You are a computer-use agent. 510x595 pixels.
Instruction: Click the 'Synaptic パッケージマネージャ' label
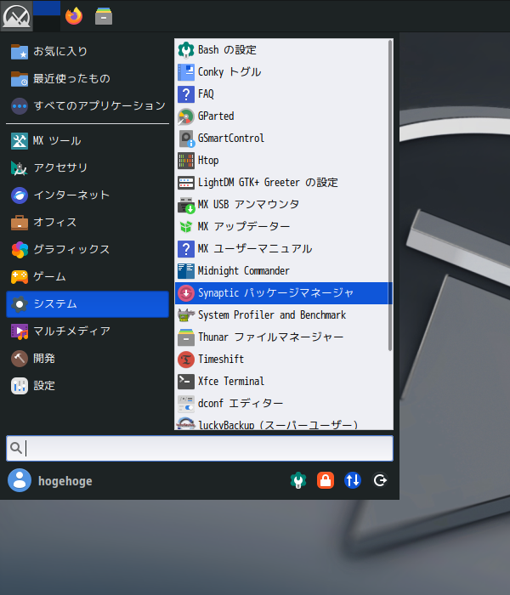pos(275,293)
